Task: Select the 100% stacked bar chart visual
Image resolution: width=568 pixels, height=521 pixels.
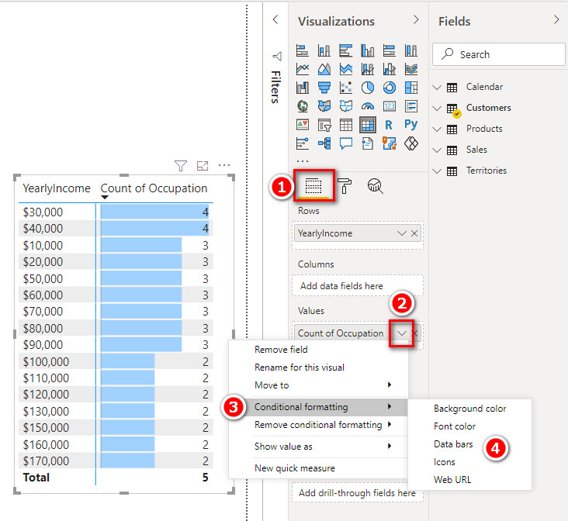Action: coord(390,50)
